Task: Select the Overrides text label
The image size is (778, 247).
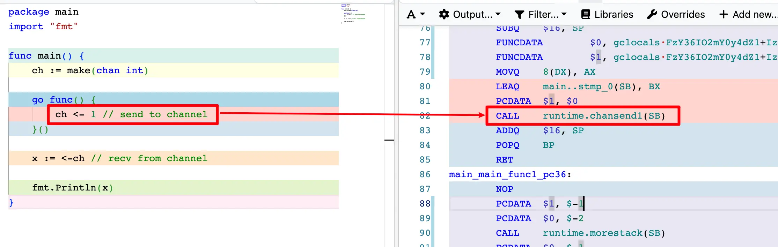Action: click(683, 14)
